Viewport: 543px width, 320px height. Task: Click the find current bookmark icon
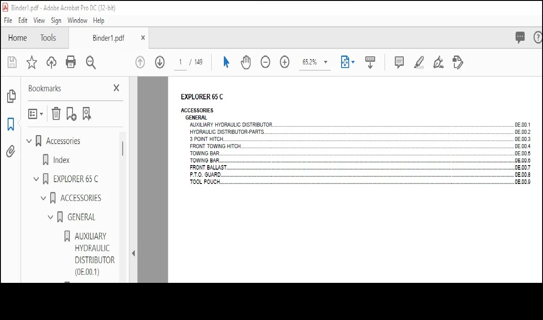pyautogui.click(x=87, y=114)
